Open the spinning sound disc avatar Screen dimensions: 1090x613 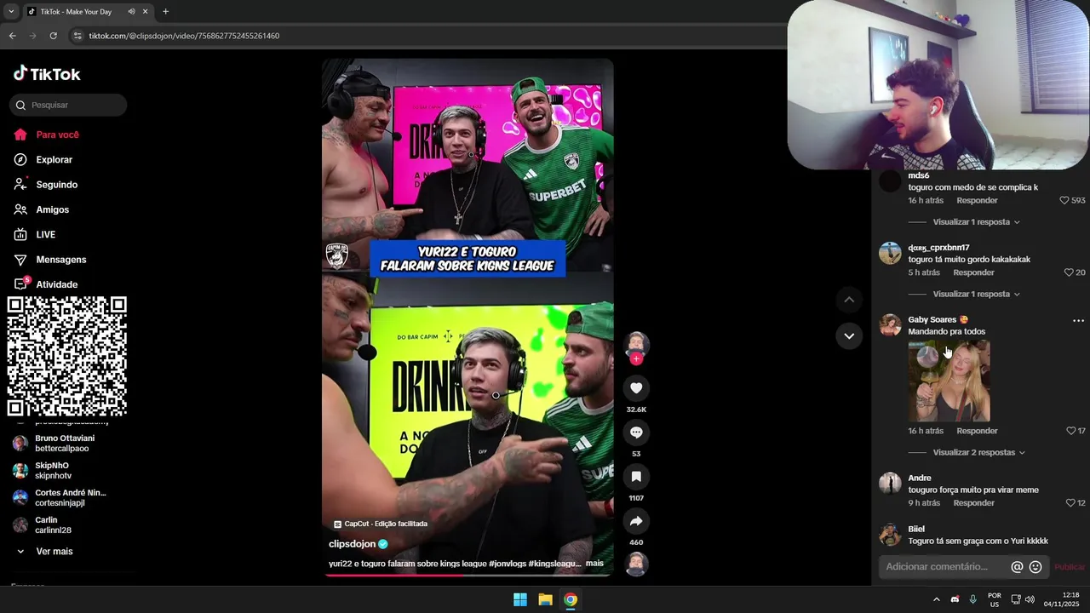click(x=636, y=564)
